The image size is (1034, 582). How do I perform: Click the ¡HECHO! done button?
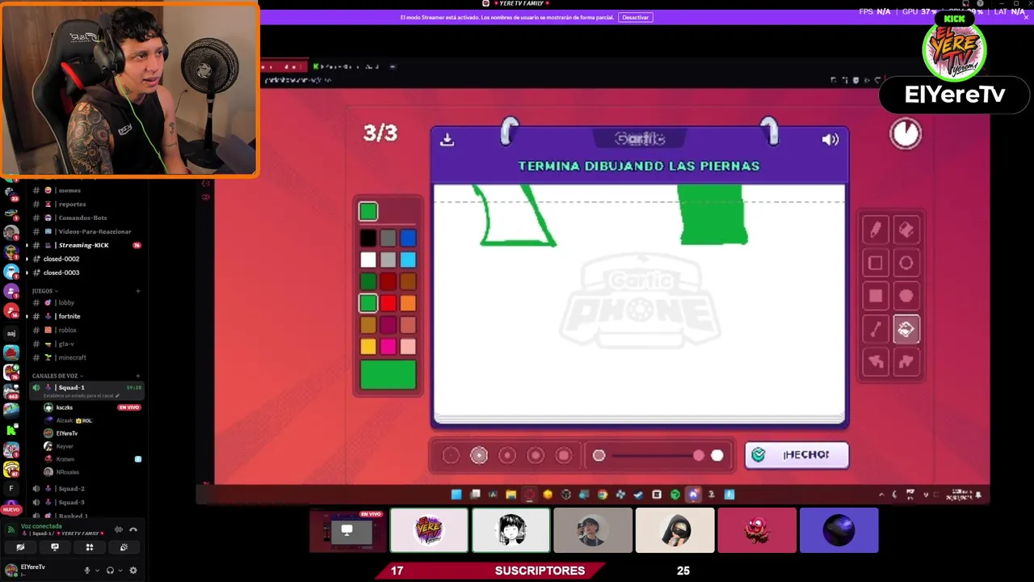pos(797,455)
